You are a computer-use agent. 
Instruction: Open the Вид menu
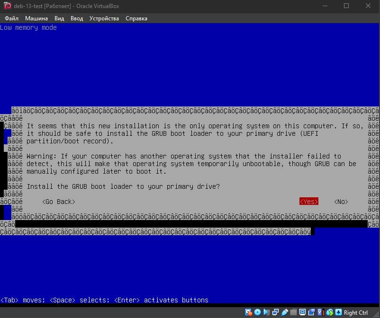click(x=59, y=18)
